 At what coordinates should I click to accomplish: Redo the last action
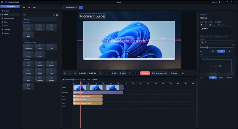point(106,73)
